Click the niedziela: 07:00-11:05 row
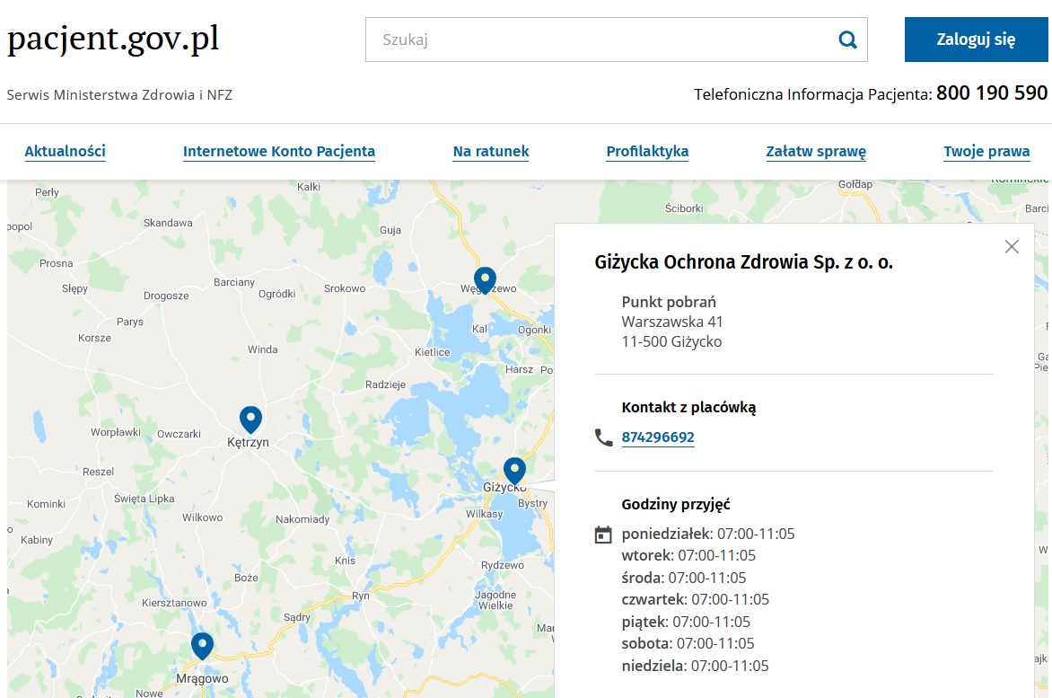Image resolution: width=1052 pixels, height=698 pixels. point(695,666)
